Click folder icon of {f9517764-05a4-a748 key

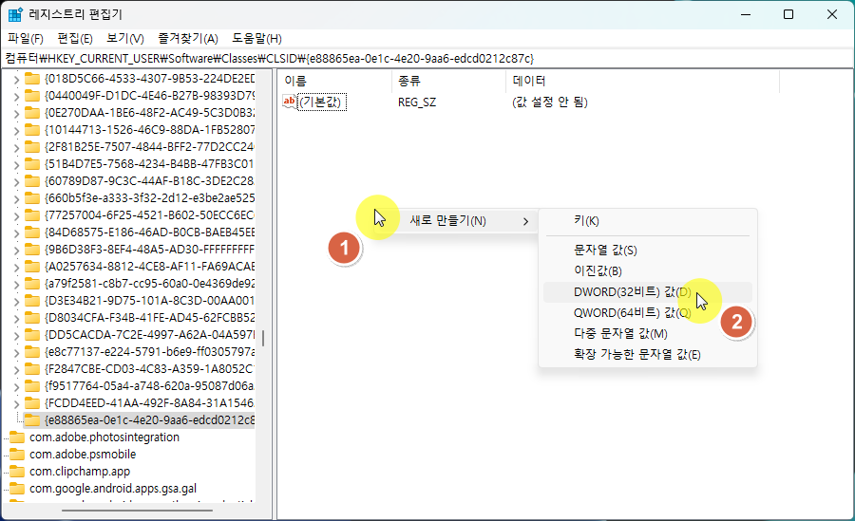point(32,386)
